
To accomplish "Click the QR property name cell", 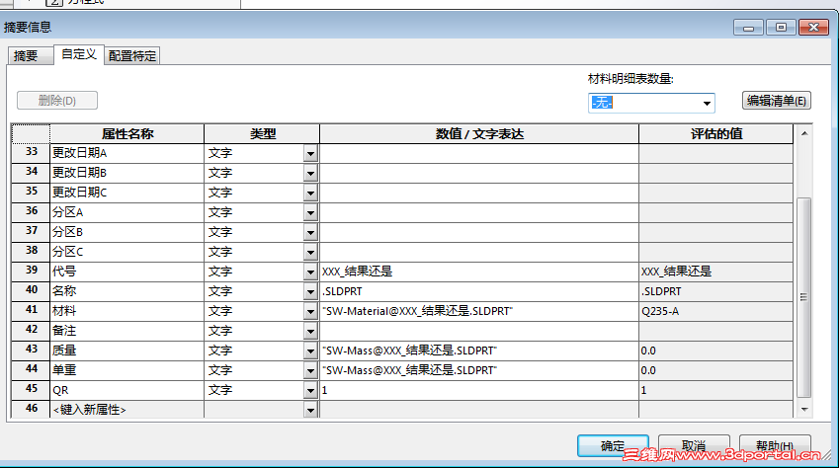I will coord(126,390).
